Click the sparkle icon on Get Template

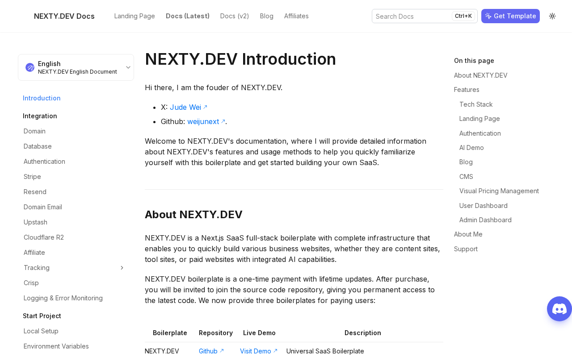point(488,16)
